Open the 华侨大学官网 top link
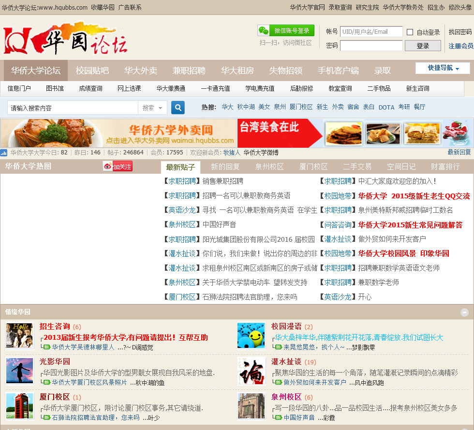474x430 pixels. 308,7
